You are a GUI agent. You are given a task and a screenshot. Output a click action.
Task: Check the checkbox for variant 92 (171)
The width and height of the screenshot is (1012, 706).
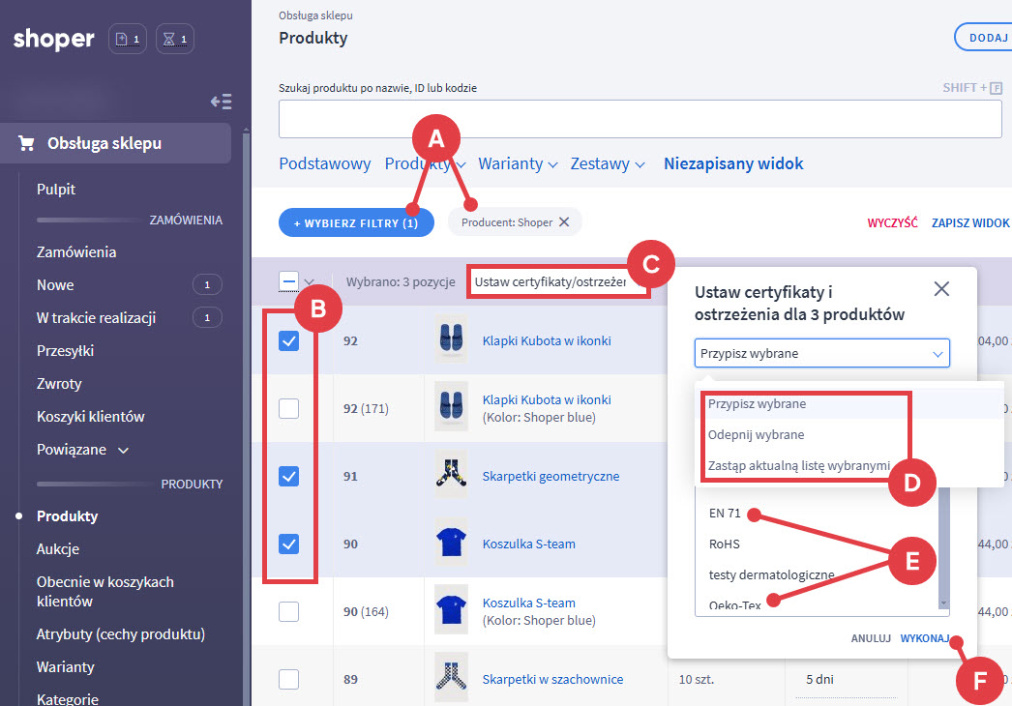(x=288, y=408)
